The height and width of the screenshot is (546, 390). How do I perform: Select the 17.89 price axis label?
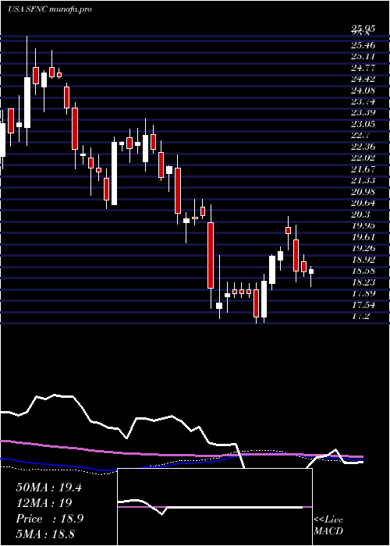click(363, 293)
